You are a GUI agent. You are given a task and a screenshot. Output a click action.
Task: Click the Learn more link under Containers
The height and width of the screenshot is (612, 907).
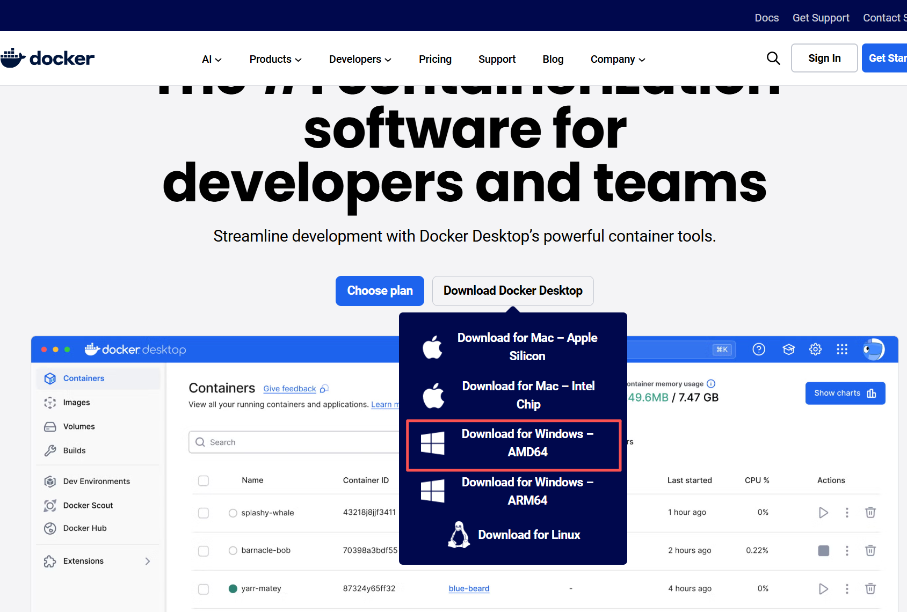pos(384,405)
